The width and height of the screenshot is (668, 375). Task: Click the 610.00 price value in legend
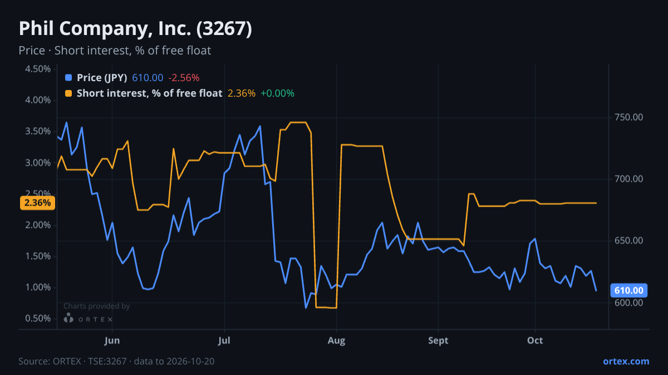148,78
